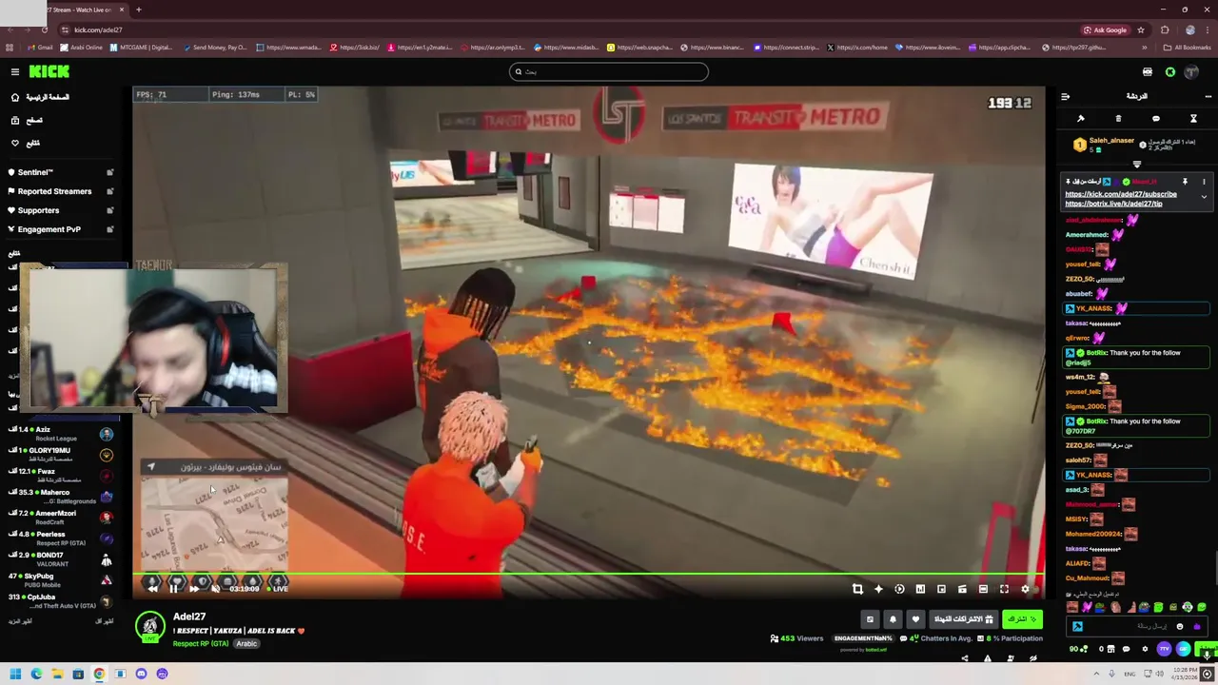Image resolution: width=1218 pixels, height=685 pixels.
Task: Open the Kick store icon in header
Action: (x=1148, y=71)
